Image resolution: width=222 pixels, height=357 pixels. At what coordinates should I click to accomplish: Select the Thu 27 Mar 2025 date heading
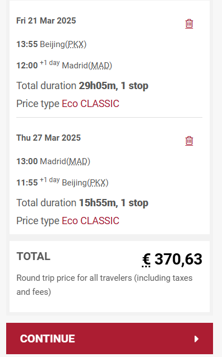tap(49, 138)
